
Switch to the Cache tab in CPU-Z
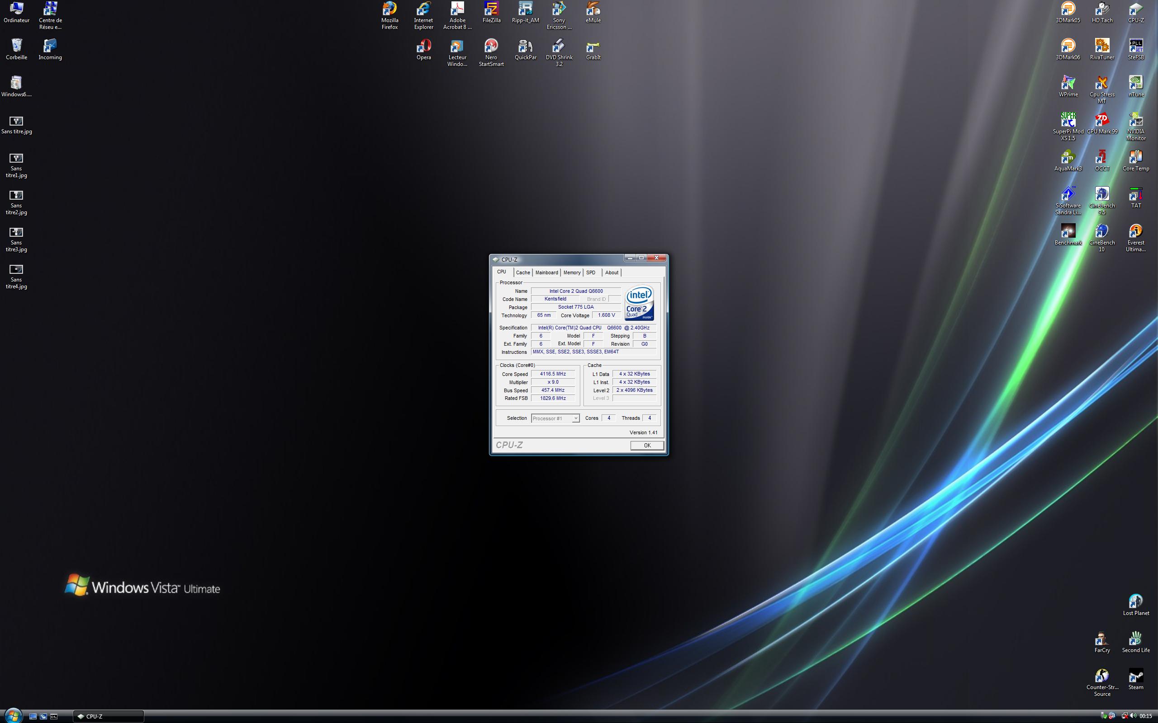[523, 272]
